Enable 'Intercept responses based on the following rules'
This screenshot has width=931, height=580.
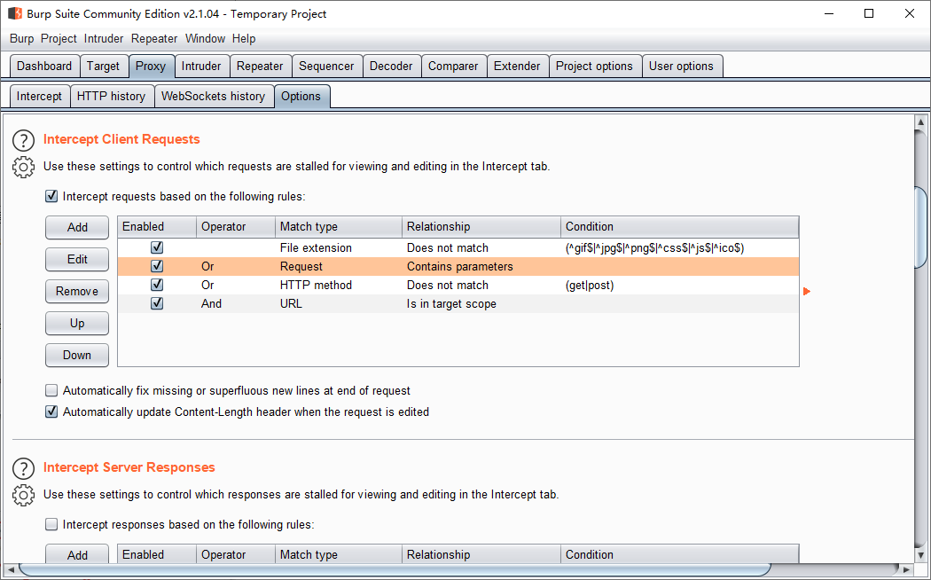(51, 524)
